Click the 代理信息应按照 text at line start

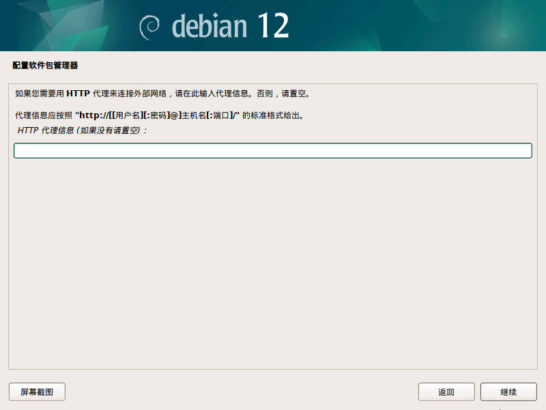pos(42,115)
